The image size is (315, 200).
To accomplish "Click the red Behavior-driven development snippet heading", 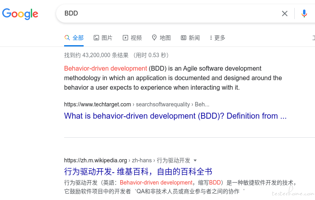I will tap(106, 69).
